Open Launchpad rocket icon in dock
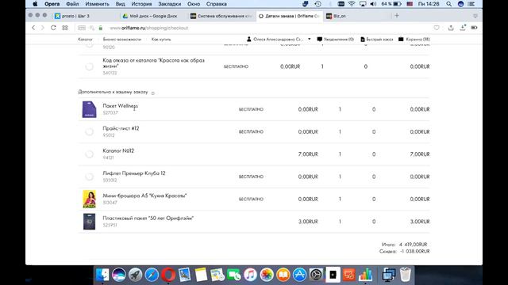This screenshot has width=508, height=285. 136,275
